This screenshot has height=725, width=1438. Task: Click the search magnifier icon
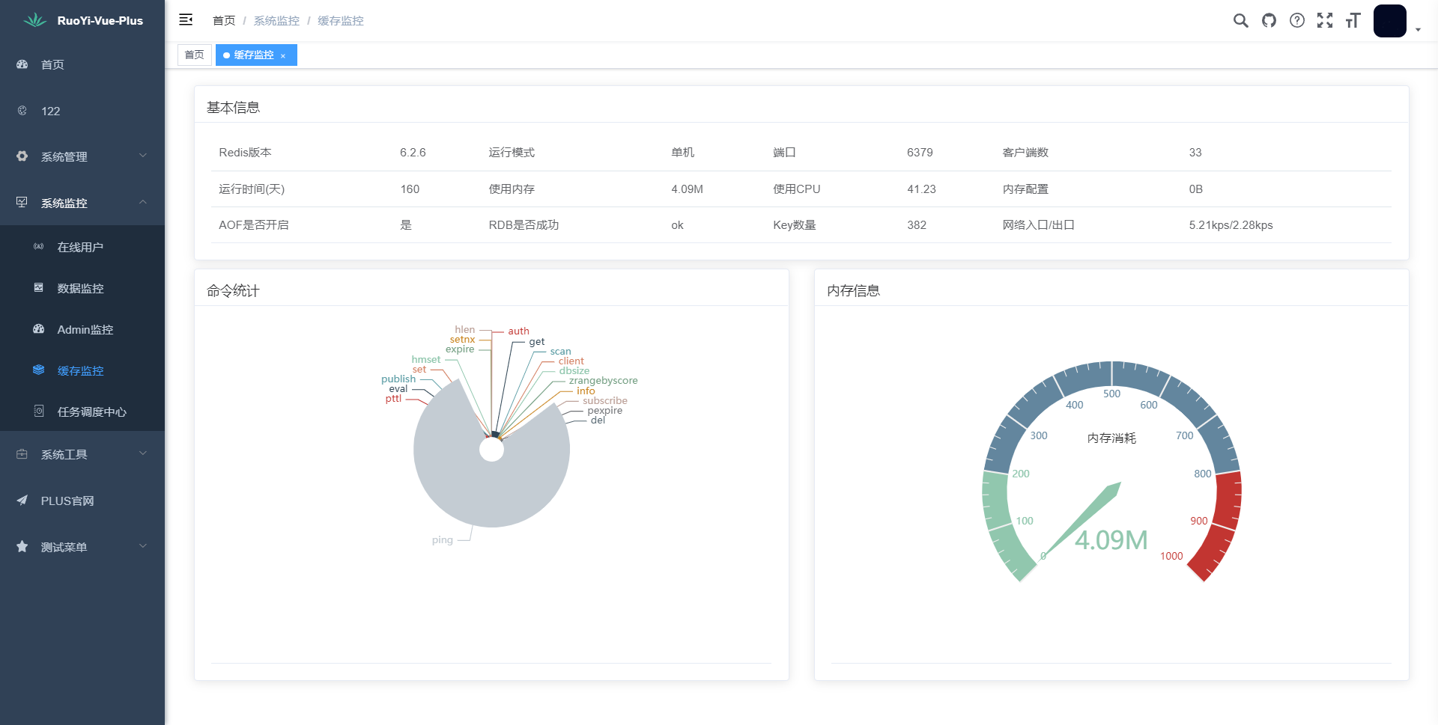pyautogui.click(x=1240, y=21)
